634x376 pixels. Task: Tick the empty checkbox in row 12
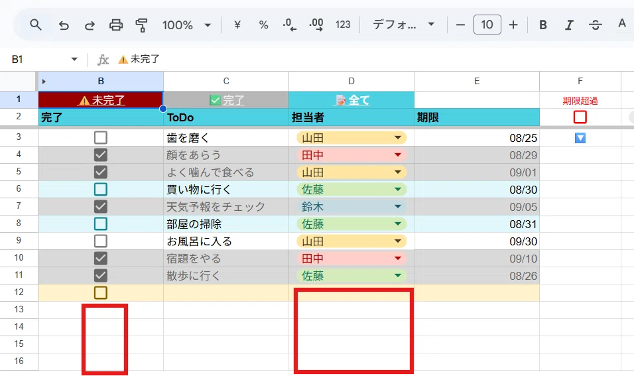coord(101,292)
